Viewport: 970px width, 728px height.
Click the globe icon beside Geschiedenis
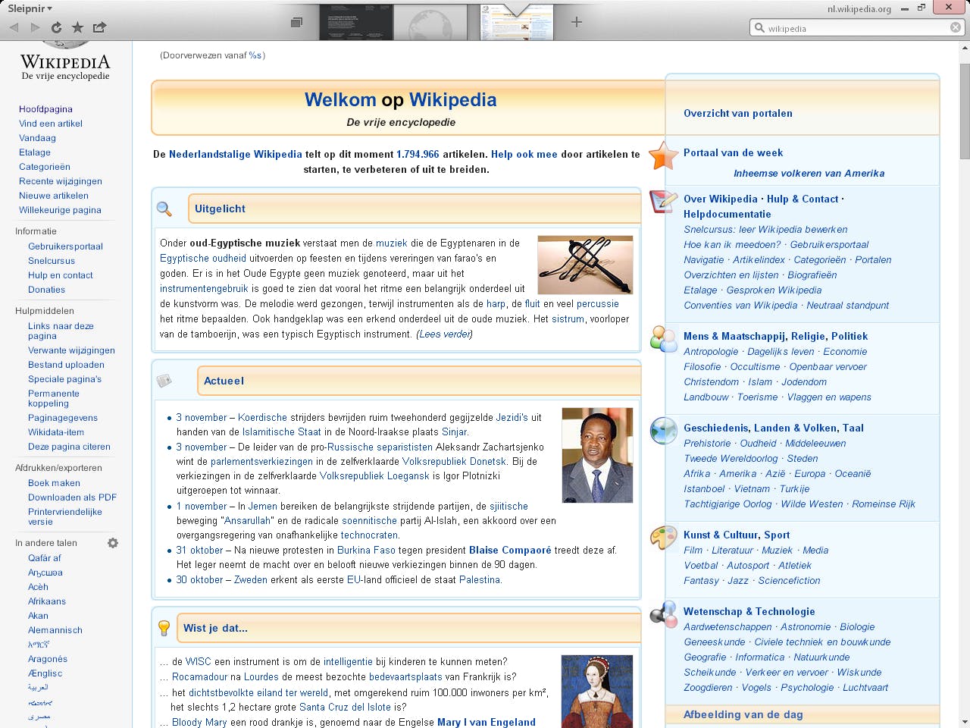click(x=663, y=431)
